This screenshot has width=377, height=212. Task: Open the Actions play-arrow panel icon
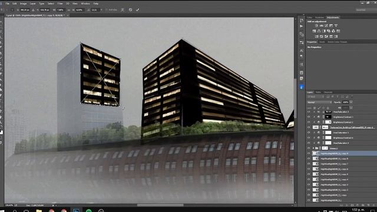coord(302,26)
